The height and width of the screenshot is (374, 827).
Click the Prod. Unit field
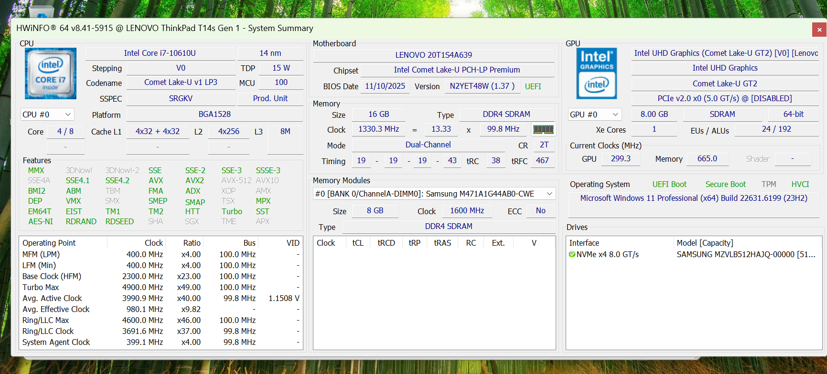[x=270, y=99]
